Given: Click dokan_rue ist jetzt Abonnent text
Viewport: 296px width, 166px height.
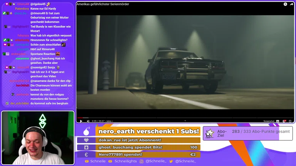Looking at the screenshot, I should [130, 140].
